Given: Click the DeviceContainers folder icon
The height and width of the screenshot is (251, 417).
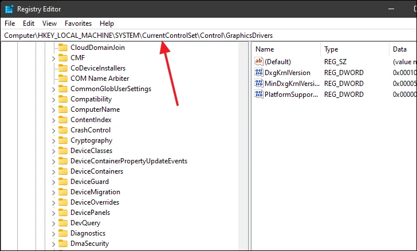Looking at the screenshot, I should tap(63, 171).
